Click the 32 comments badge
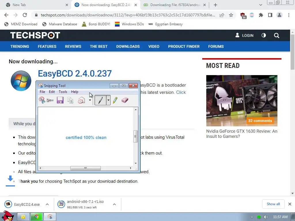 260,121
